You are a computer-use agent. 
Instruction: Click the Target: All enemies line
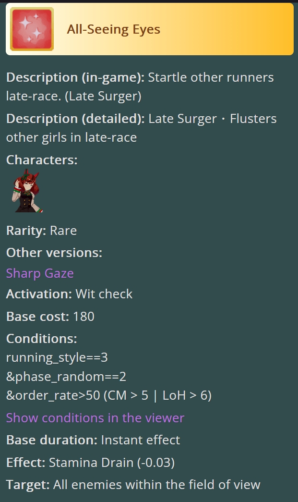(x=133, y=485)
